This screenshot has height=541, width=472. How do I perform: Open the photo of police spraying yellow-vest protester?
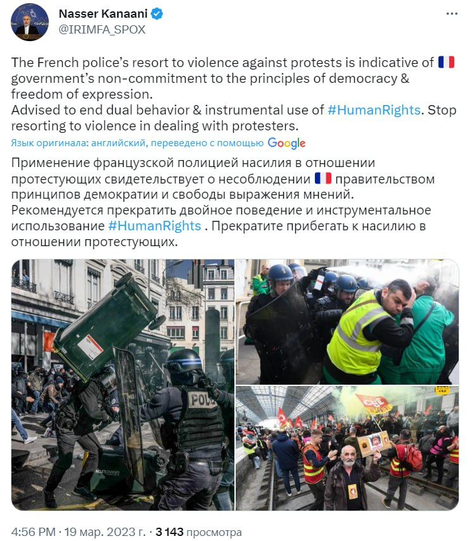click(x=347, y=322)
